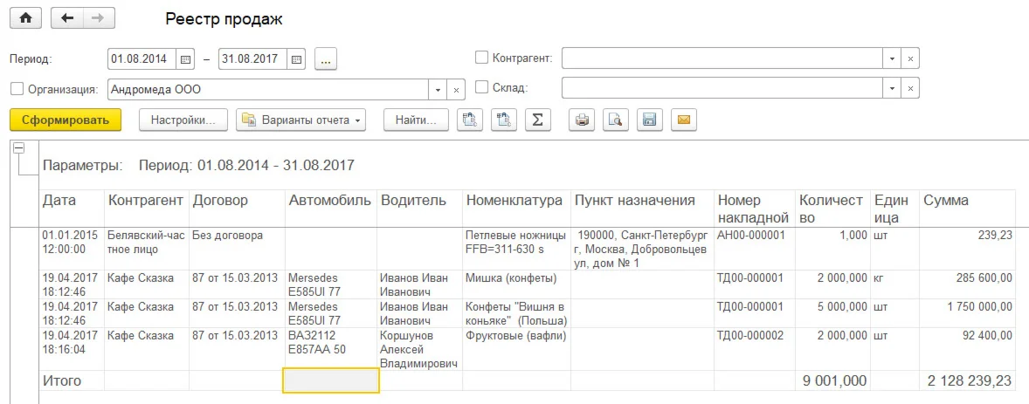
Task: Expand the Склад dropdown list
Action: [892, 88]
